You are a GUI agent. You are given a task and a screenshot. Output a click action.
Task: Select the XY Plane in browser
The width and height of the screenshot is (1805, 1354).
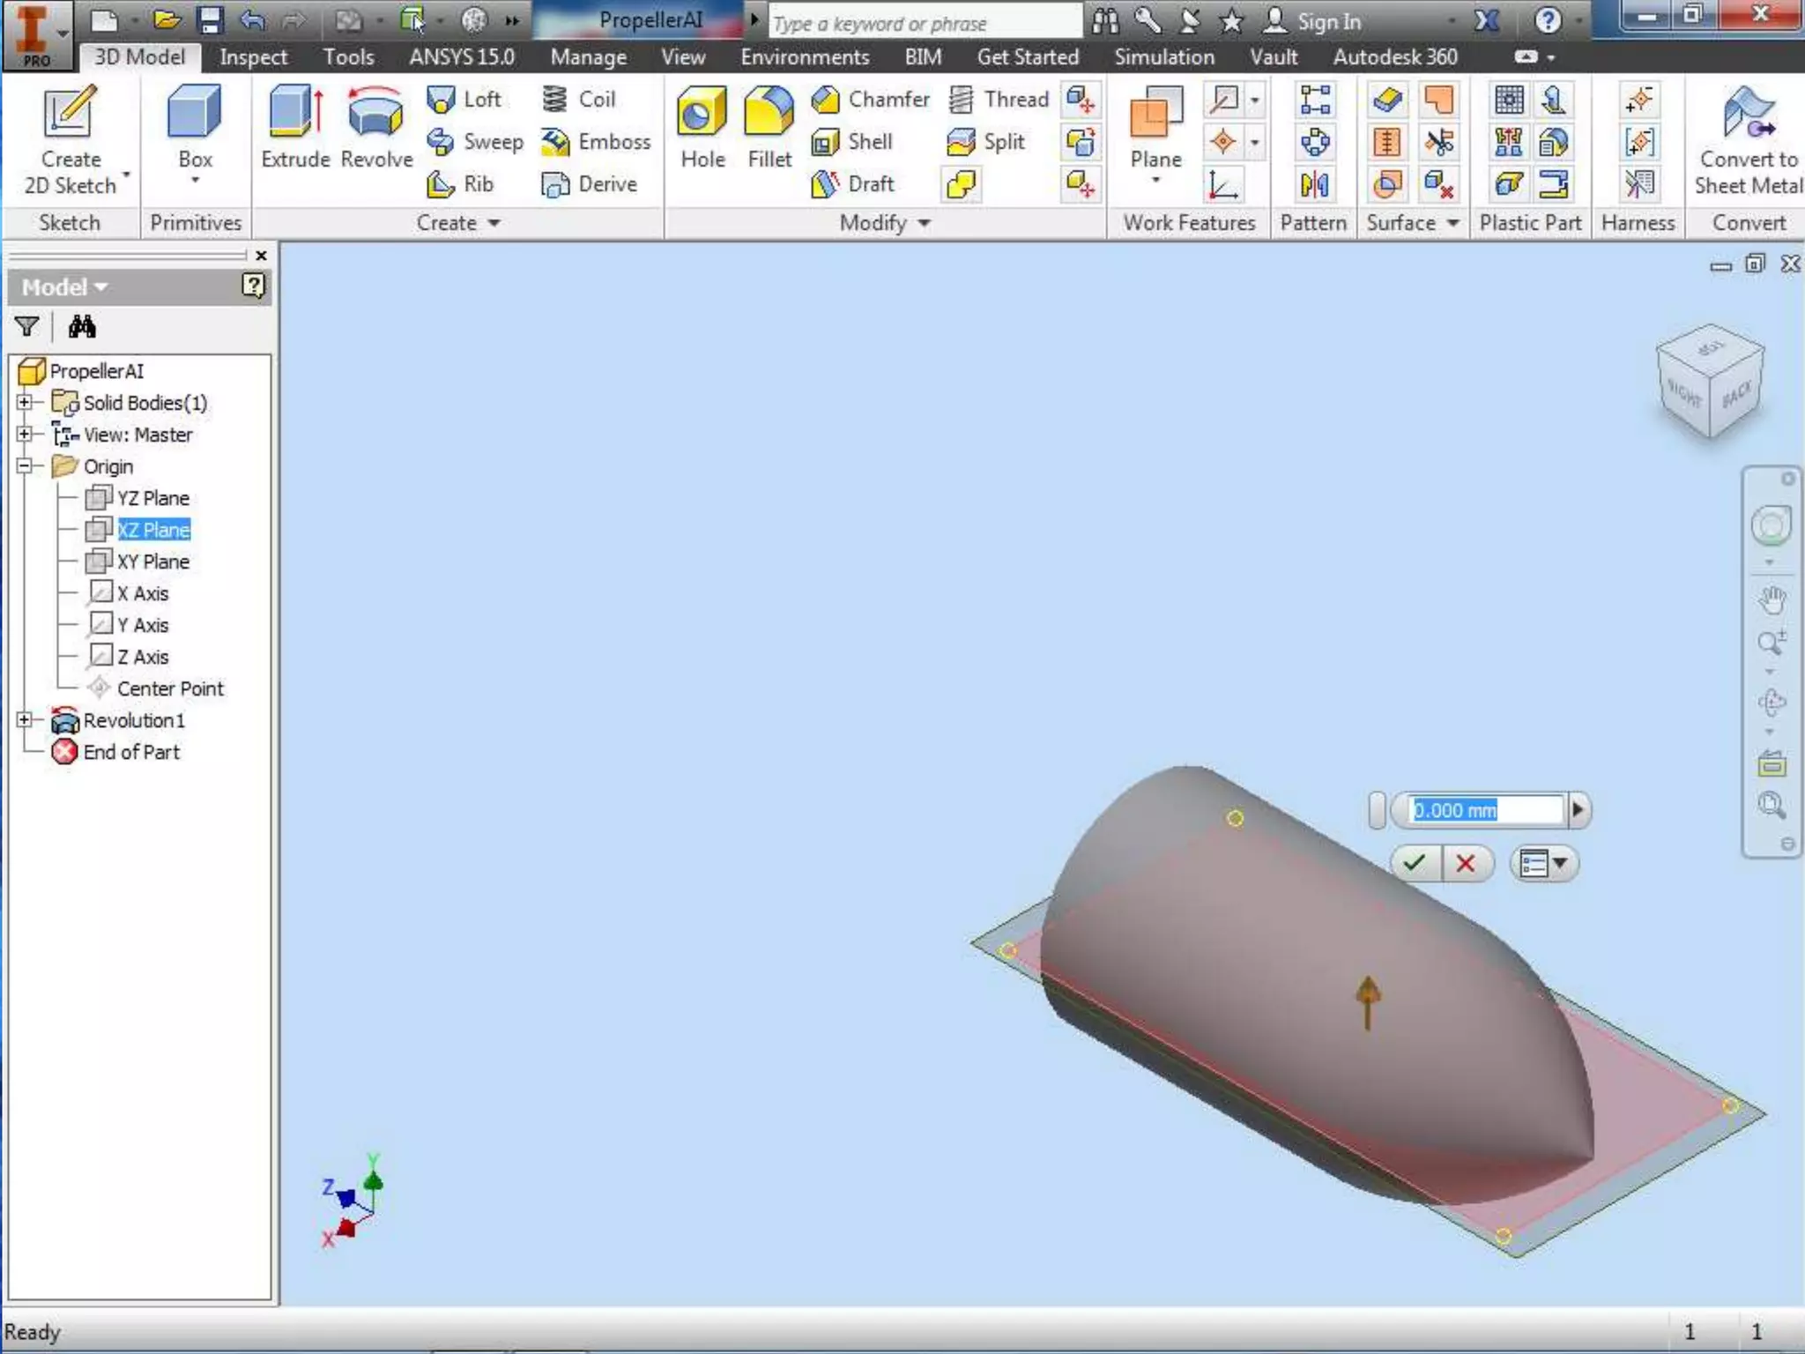[152, 562]
